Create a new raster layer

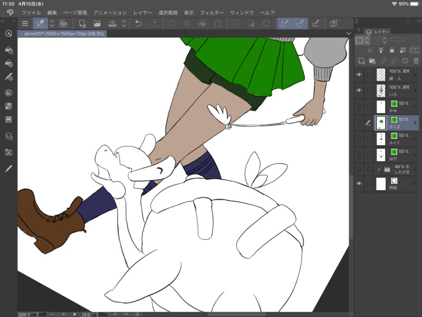(x=361, y=61)
